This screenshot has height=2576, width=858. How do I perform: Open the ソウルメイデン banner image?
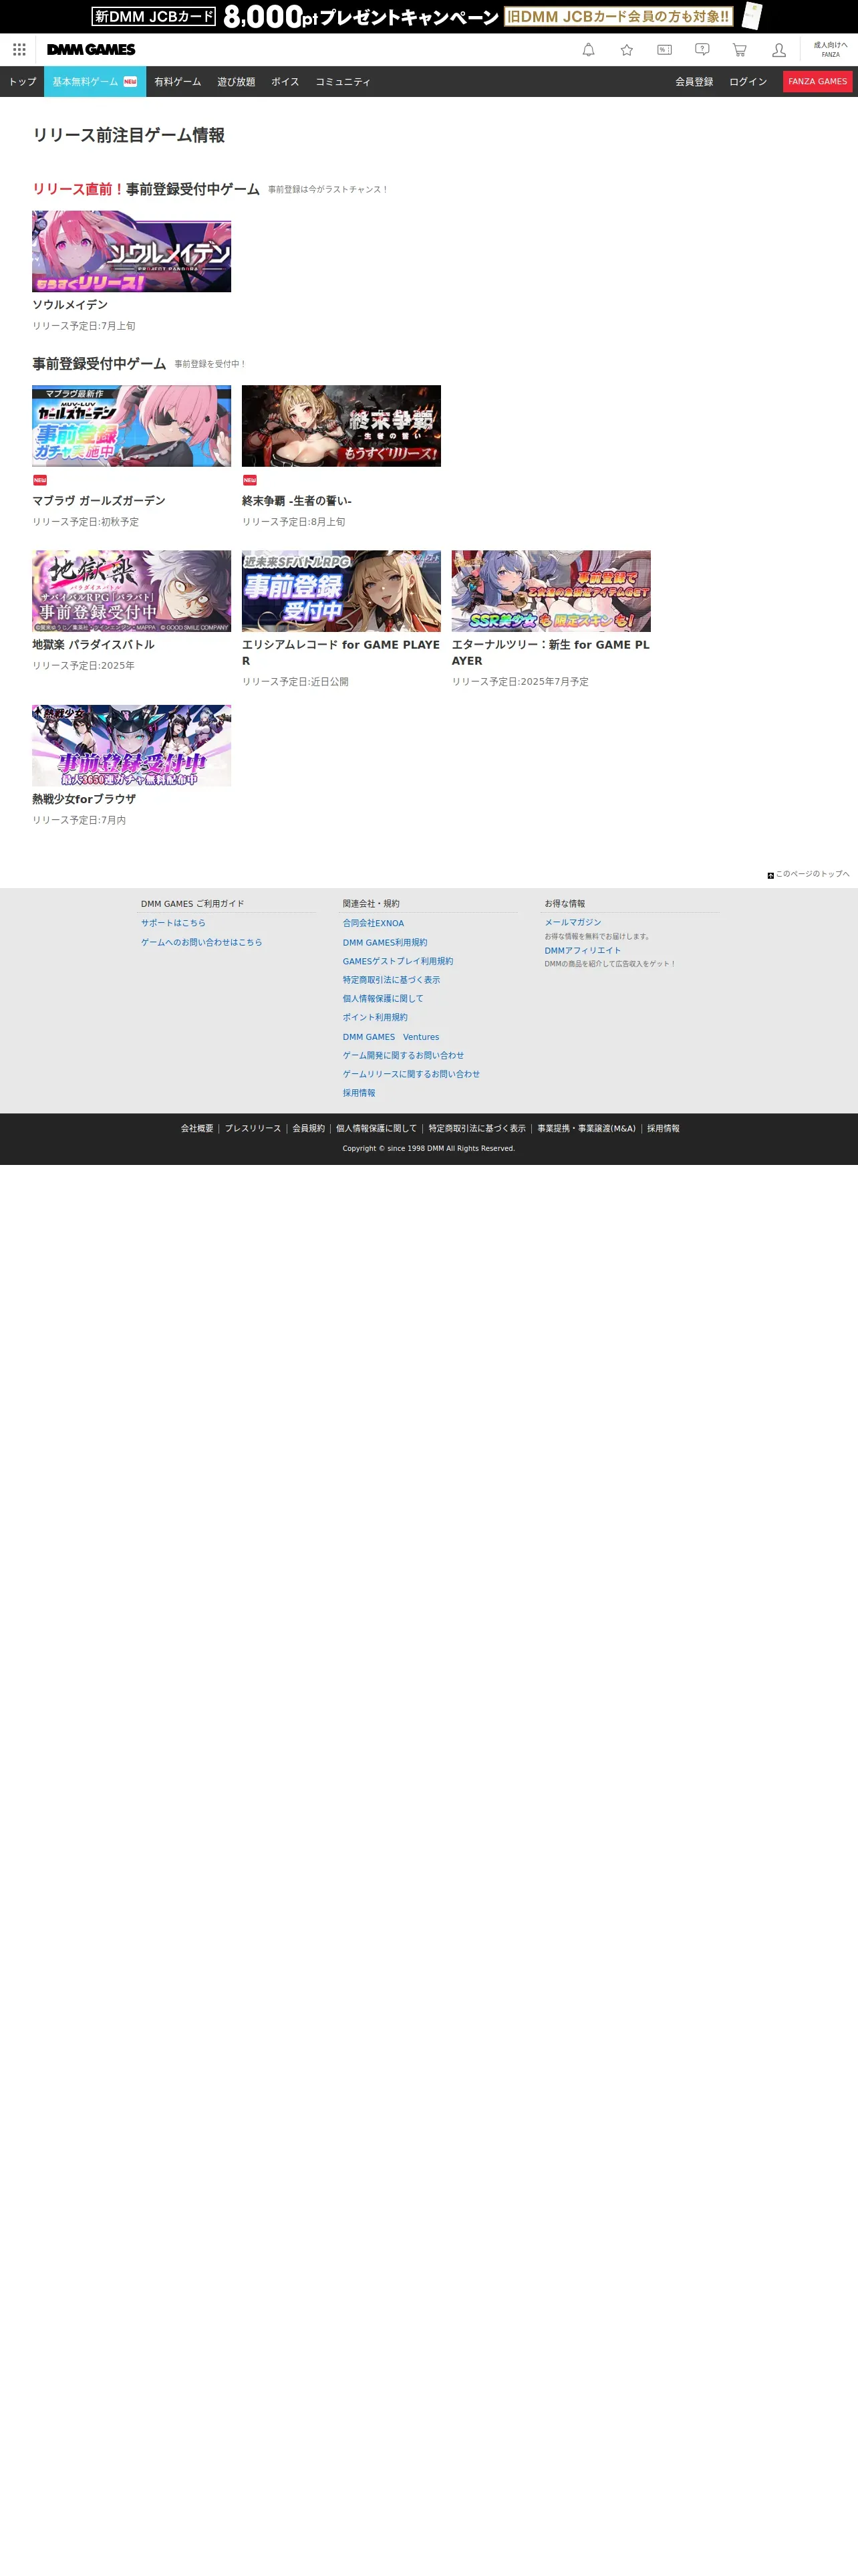pyautogui.click(x=132, y=251)
